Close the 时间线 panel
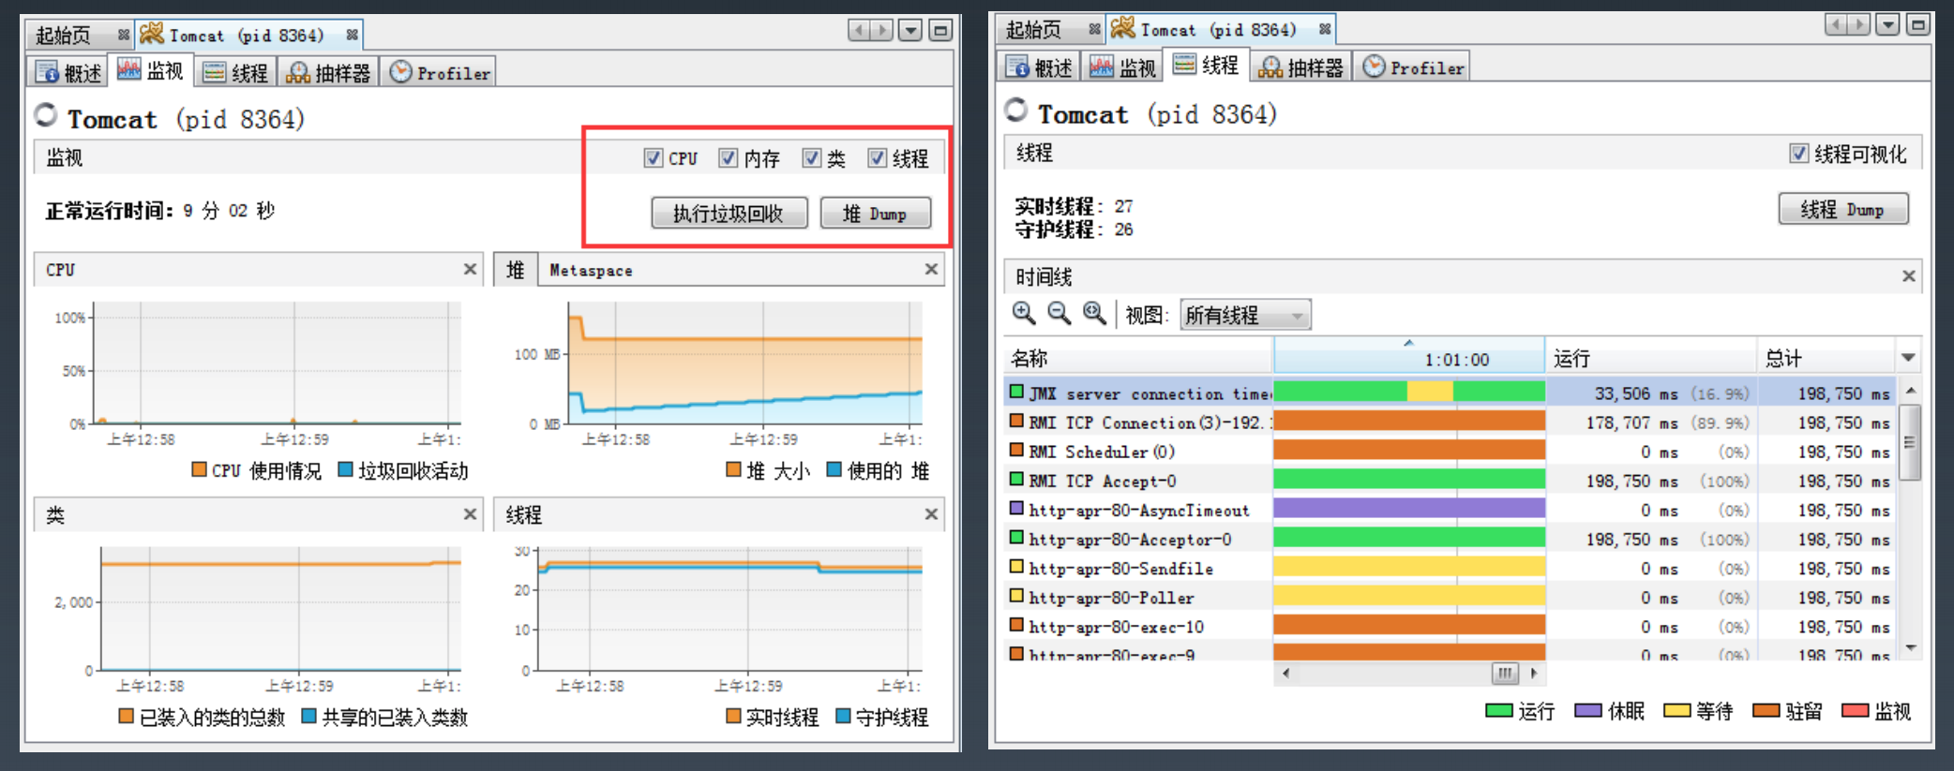 tap(1908, 276)
